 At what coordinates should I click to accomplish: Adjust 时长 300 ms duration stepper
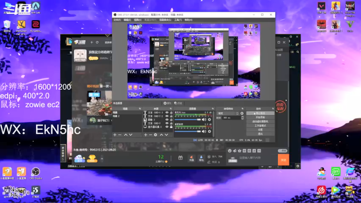coord(242,118)
